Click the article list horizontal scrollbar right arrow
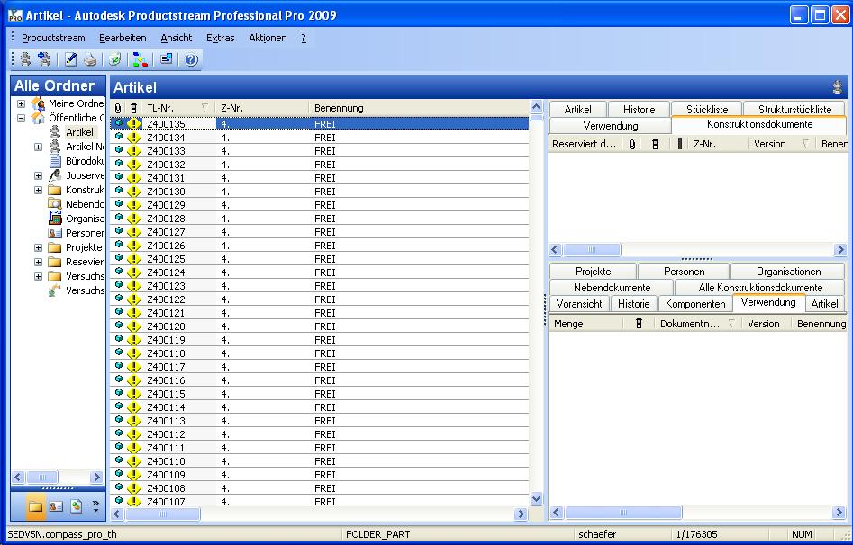 coord(521,514)
